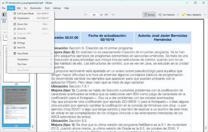Open the Yellow Highlighter dropdown arrow
The width and height of the screenshot is (208, 132).
click(205, 15)
